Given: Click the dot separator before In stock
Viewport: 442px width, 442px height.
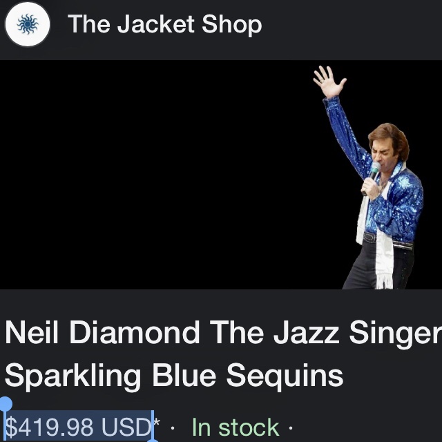Looking at the screenshot, I should point(173,428).
